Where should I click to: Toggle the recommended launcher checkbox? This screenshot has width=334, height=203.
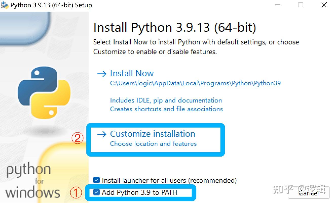pyautogui.click(x=97, y=180)
